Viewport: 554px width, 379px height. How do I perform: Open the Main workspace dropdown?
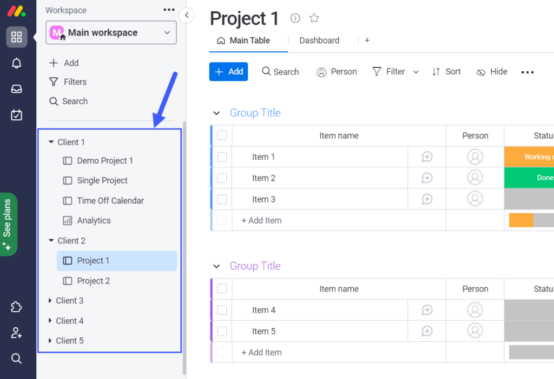pos(111,32)
